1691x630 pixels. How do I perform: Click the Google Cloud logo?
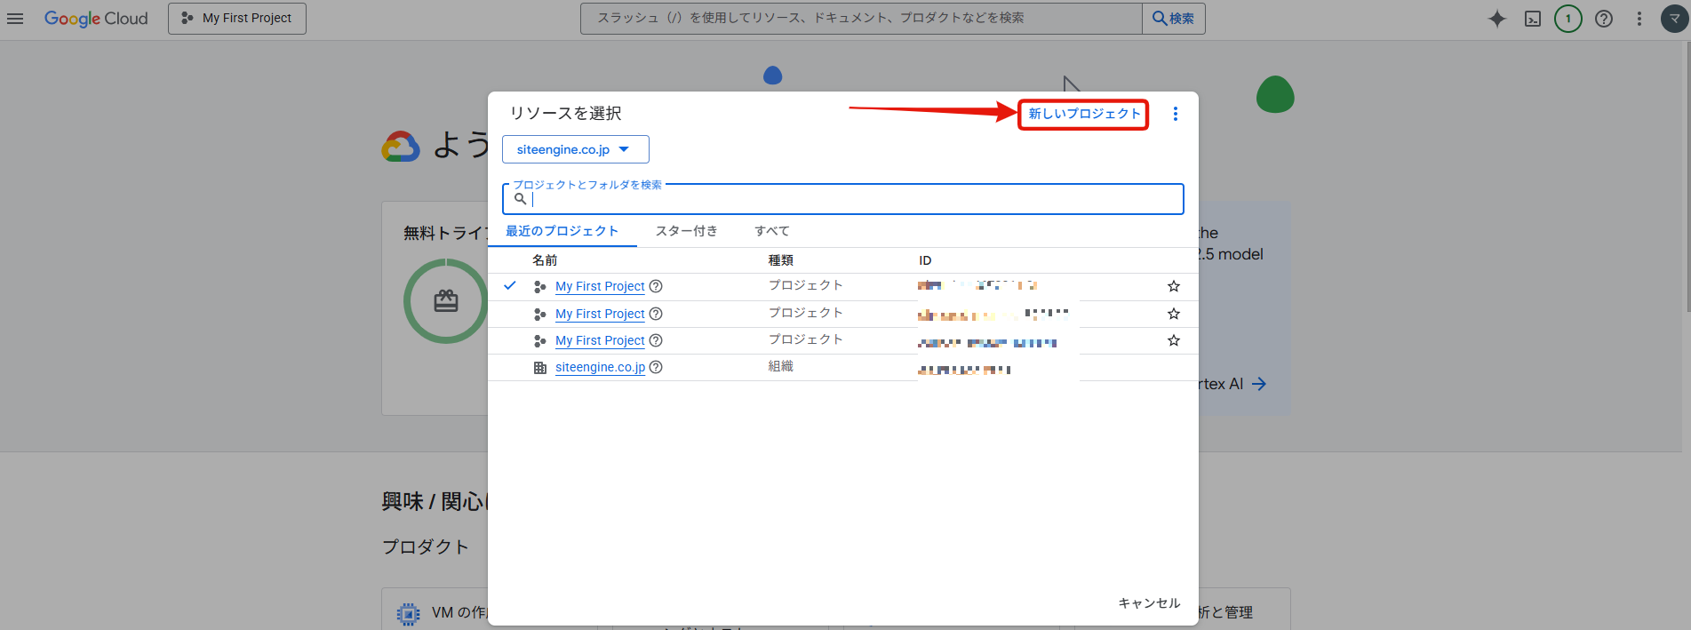(96, 19)
